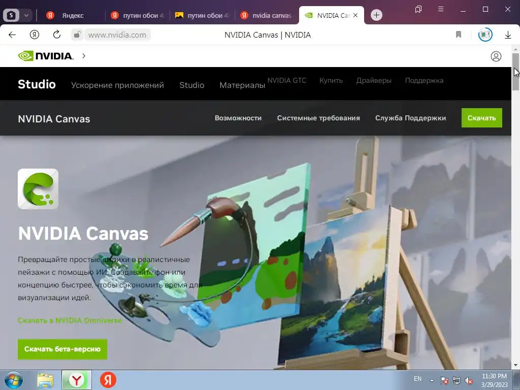The height and width of the screenshot is (390, 520).
Task: Jump to Возможности section
Action: 238,118
